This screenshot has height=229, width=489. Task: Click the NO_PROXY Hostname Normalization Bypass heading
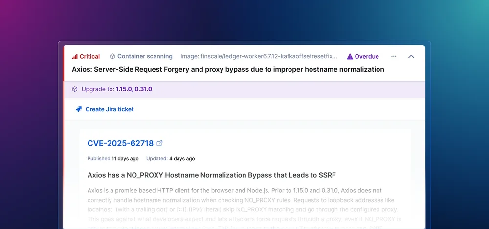[211, 175]
